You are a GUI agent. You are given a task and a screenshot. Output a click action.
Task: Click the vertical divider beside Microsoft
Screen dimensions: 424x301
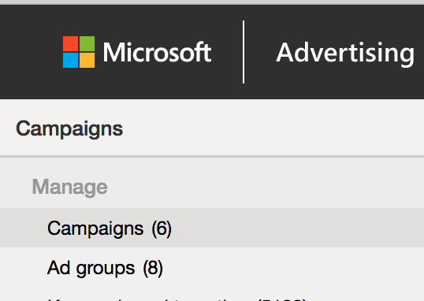244,52
